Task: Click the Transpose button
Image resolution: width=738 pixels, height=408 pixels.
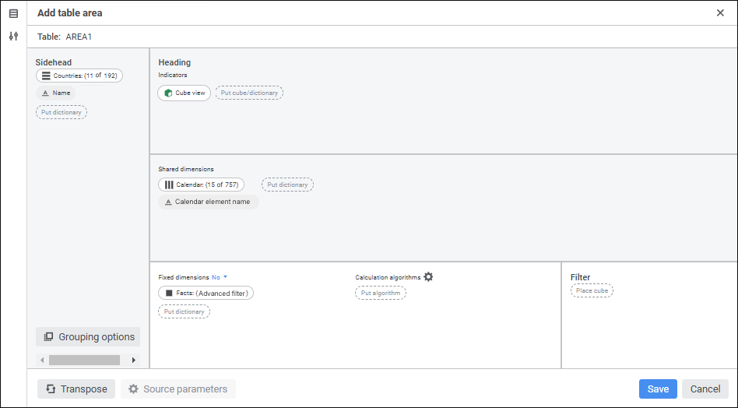Action: coord(76,389)
